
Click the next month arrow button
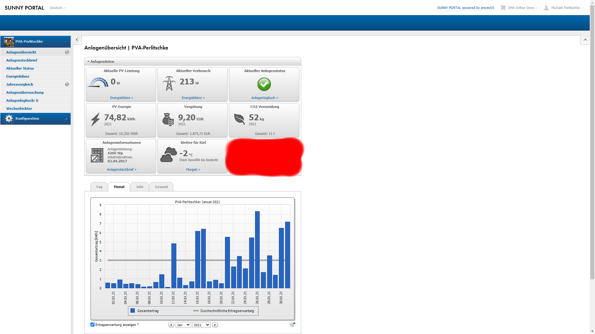coord(215,325)
